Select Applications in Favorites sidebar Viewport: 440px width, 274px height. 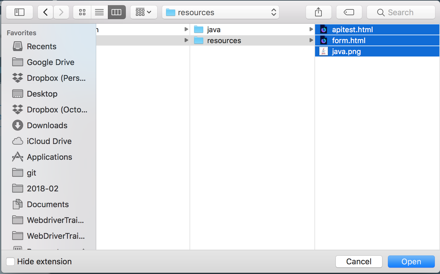[x=49, y=157]
